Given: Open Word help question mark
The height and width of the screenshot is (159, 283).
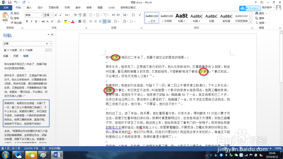Looking at the screenshot, I should tap(256, 2).
